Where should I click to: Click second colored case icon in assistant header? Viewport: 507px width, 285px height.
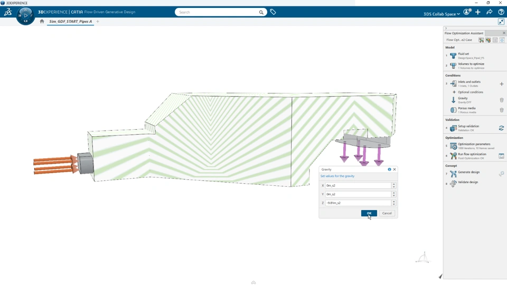488,40
